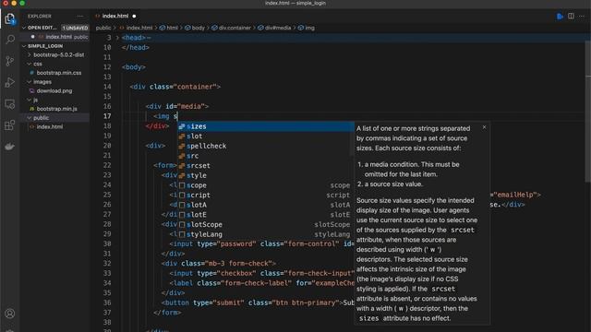This screenshot has width=591, height=332.
Task: Open download.png in explorer
Action: pyautogui.click(x=54, y=90)
